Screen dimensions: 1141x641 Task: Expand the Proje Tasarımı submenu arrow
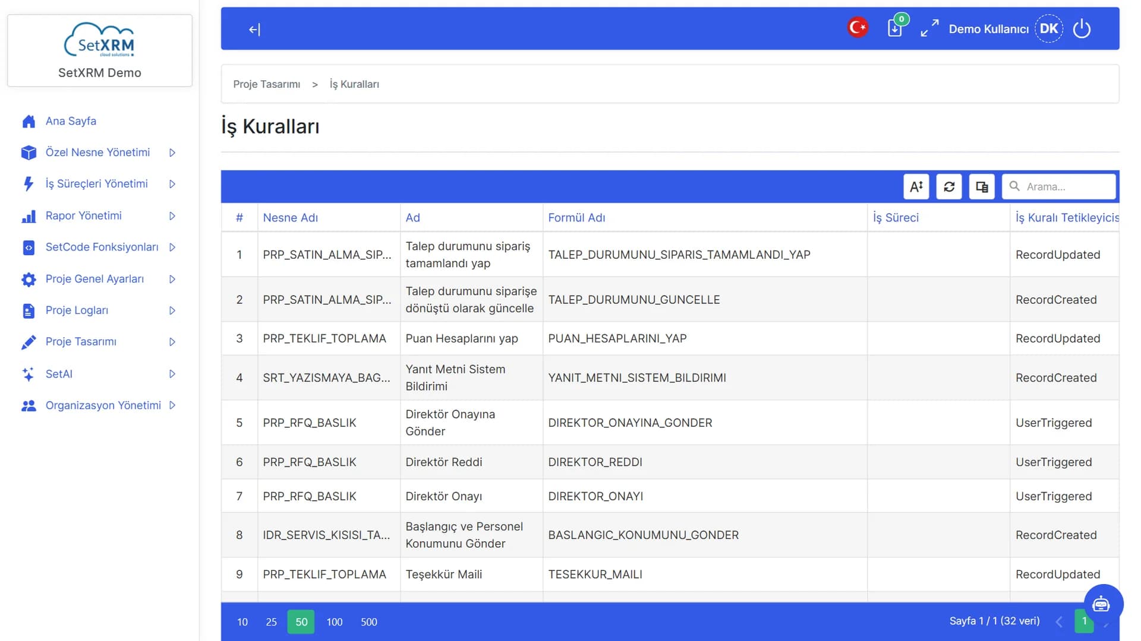click(x=172, y=342)
